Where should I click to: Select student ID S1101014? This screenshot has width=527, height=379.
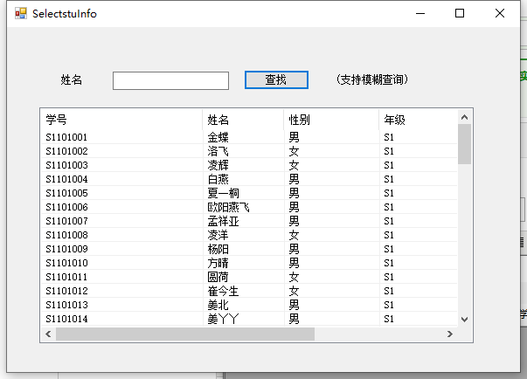tap(66, 319)
